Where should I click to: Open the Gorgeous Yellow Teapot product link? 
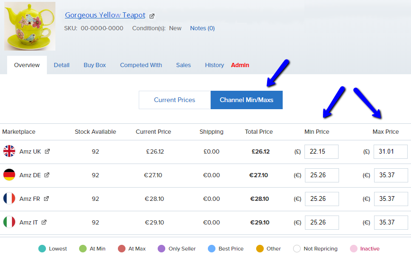(105, 15)
